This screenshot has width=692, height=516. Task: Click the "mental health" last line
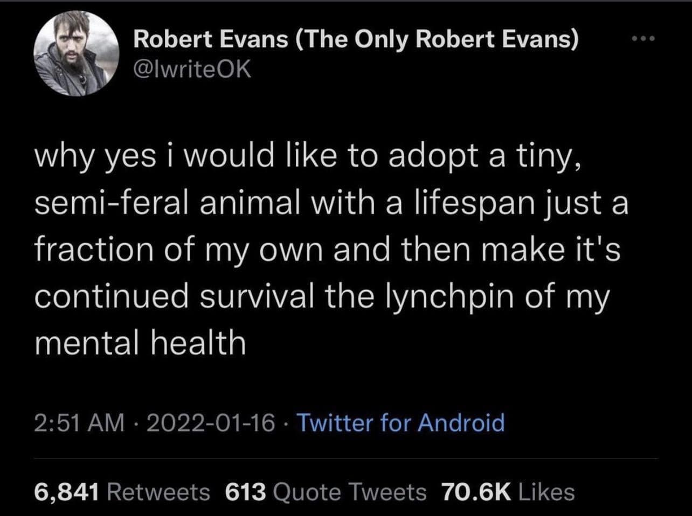140,343
